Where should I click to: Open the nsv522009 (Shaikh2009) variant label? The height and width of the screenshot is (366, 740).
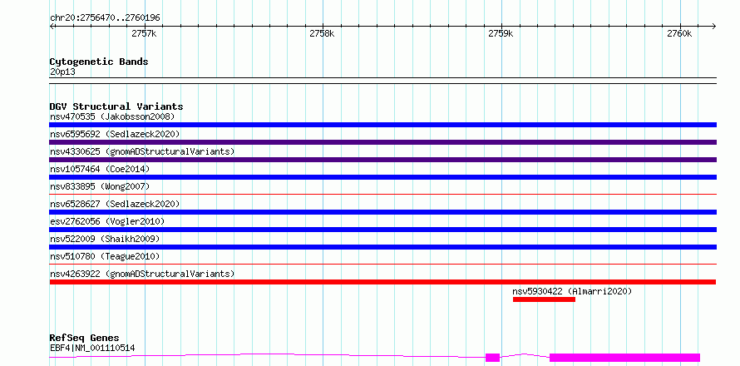point(105,239)
